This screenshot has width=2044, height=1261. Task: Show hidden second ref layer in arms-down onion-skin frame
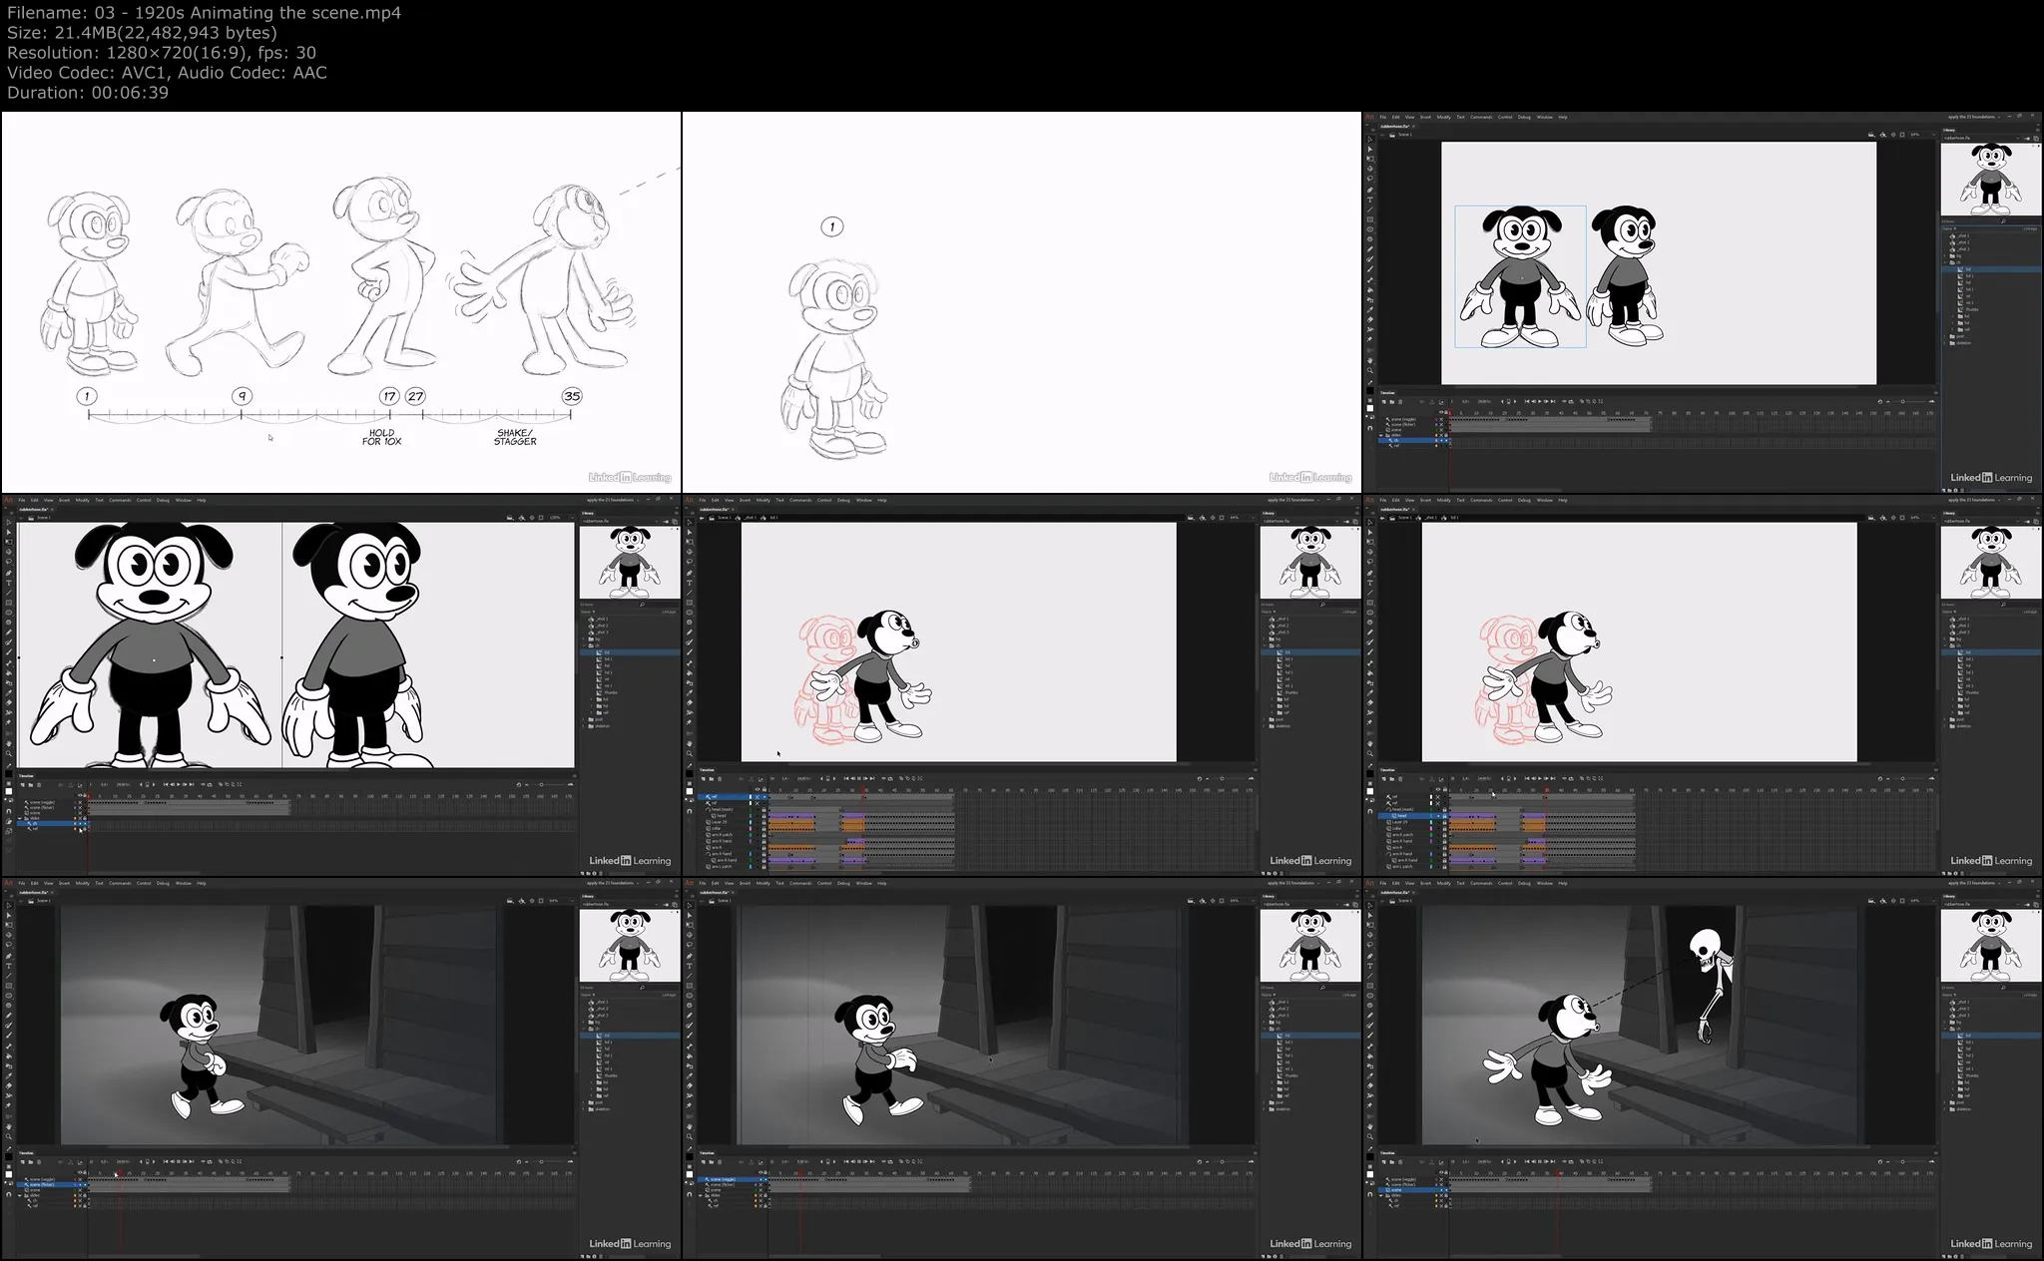pos(757,803)
